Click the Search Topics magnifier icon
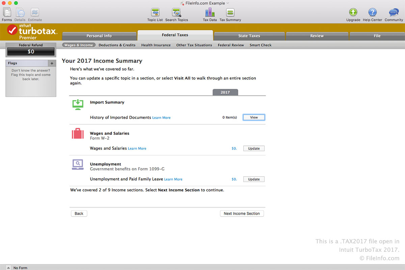The image size is (405, 270). tap(176, 12)
